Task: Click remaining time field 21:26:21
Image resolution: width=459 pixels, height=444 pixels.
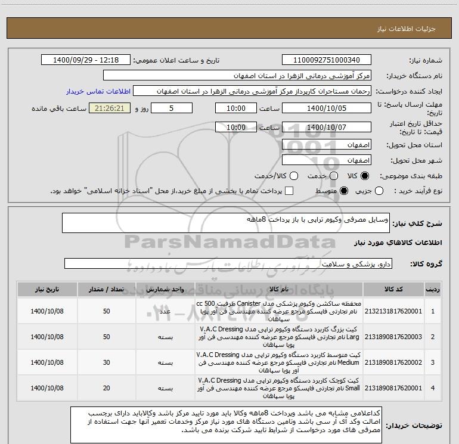Action: click(x=110, y=108)
